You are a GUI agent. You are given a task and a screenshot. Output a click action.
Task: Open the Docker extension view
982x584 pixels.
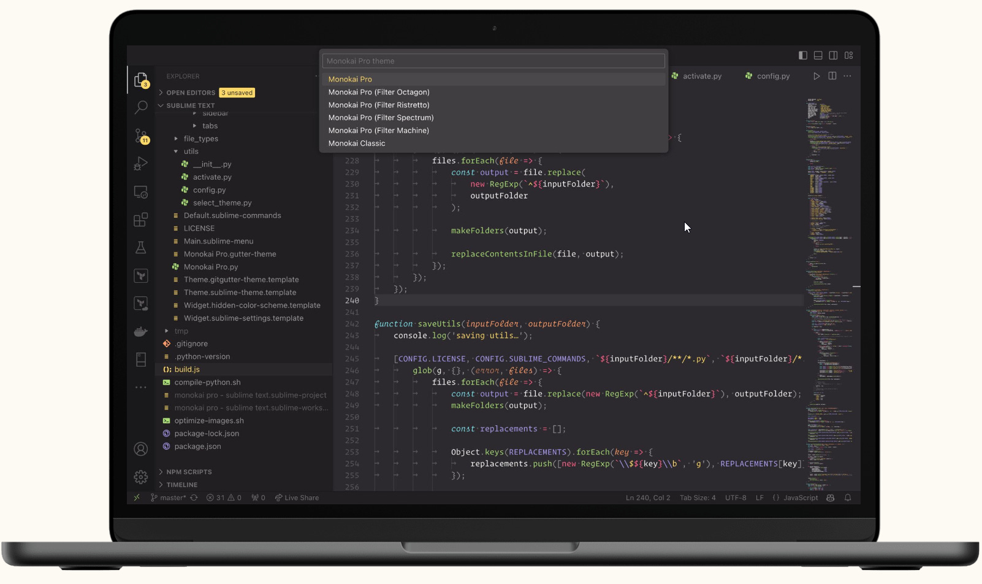[x=141, y=331]
